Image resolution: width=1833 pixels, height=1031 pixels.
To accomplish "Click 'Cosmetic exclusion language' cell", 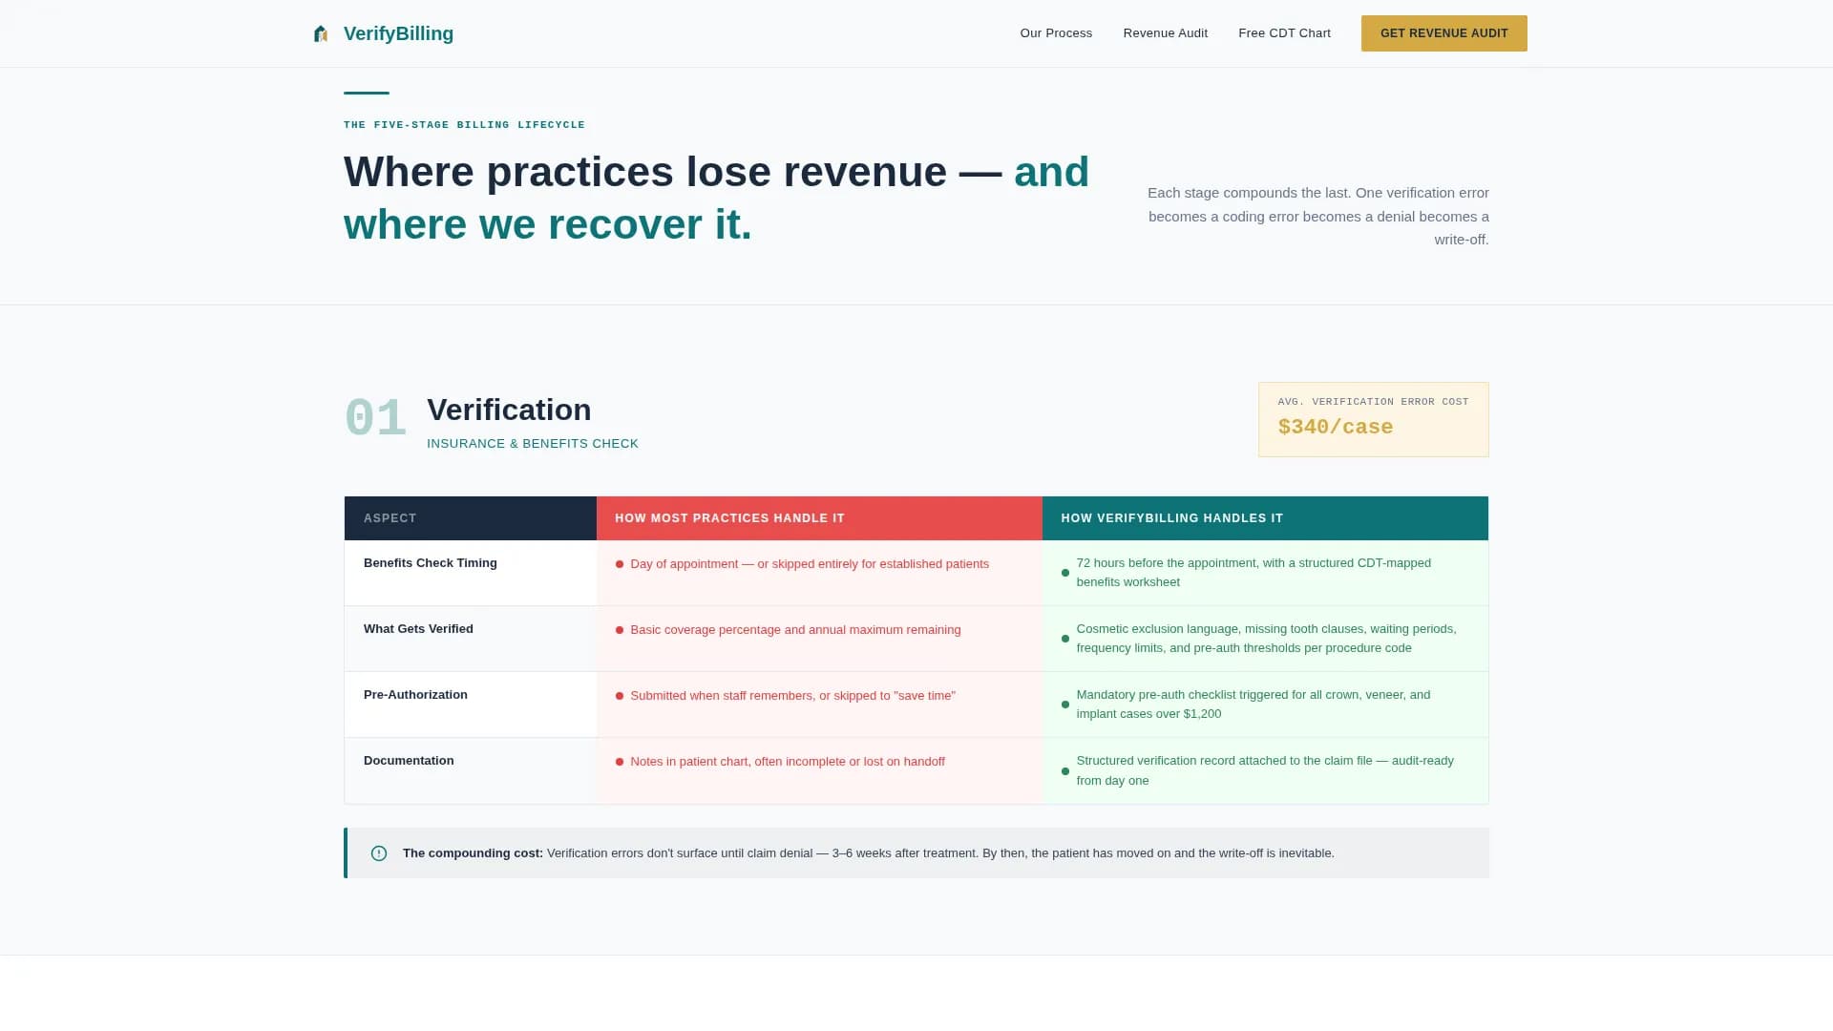I will (1266, 639).
